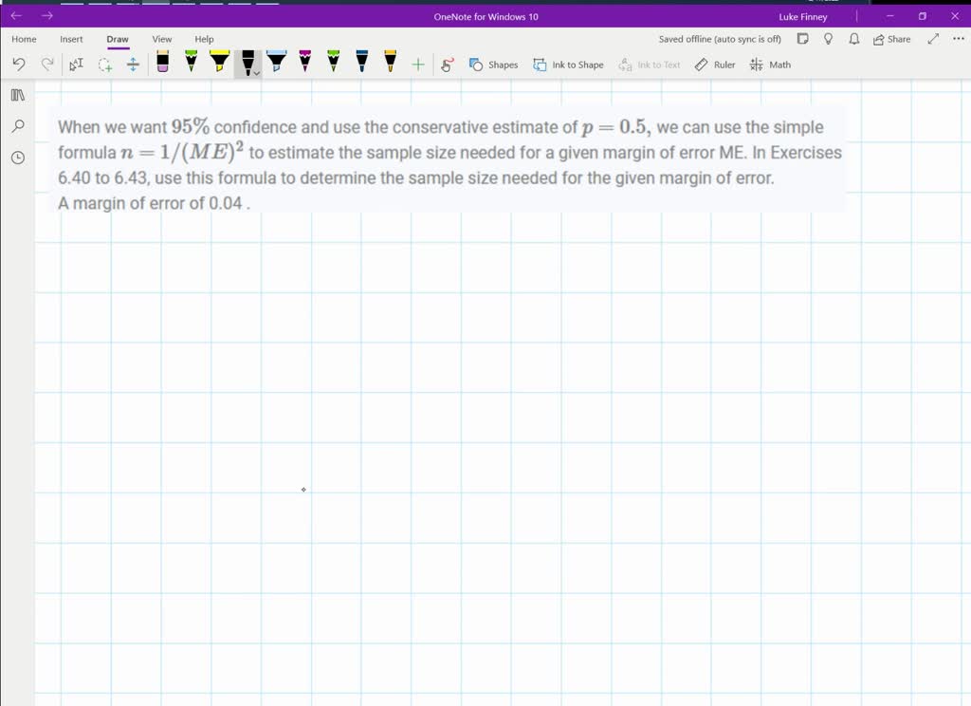Toggle the Ruler on the canvas

[715, 65]
